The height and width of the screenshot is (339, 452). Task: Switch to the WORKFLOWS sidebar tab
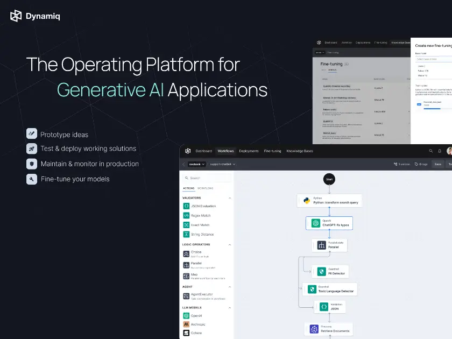[205, 187]
